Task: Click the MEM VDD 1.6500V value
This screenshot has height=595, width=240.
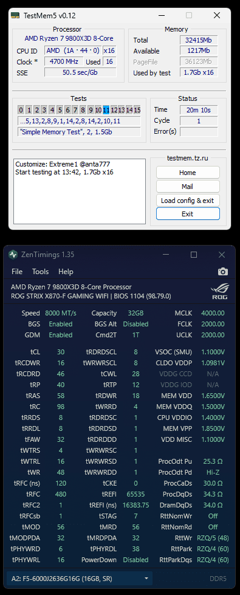Action: click(213, 396)
